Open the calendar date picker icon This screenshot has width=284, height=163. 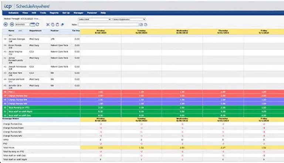coord(33,24)
